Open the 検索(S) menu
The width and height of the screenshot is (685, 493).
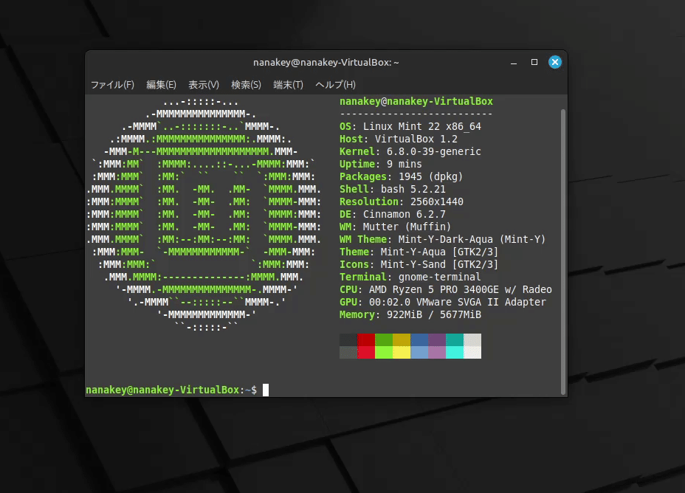[x=246, y=85]
